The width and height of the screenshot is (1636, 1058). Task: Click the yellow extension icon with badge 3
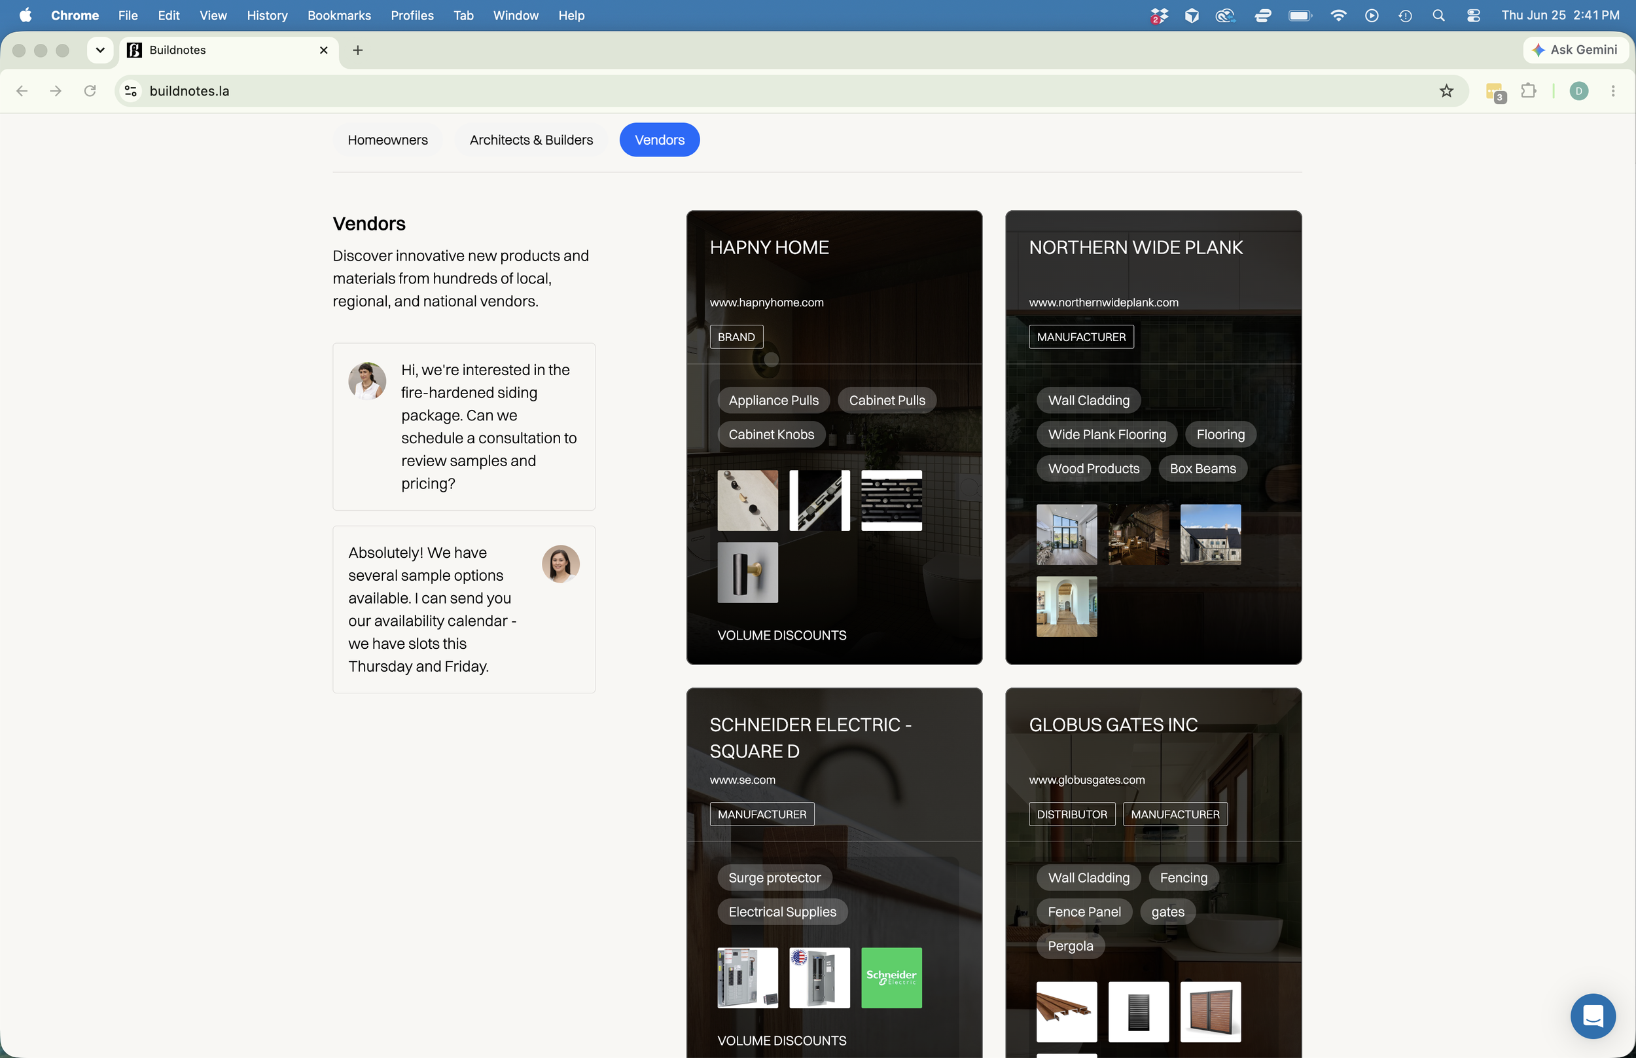tap(1495, 92)
